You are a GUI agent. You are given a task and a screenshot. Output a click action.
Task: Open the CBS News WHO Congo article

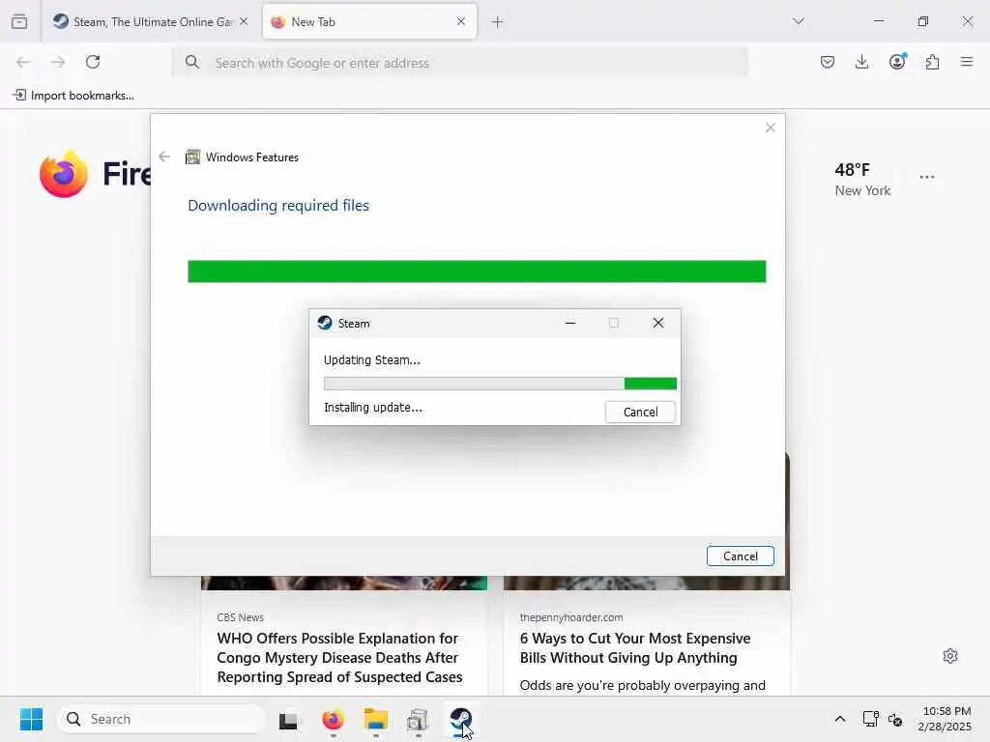[339, 657]
